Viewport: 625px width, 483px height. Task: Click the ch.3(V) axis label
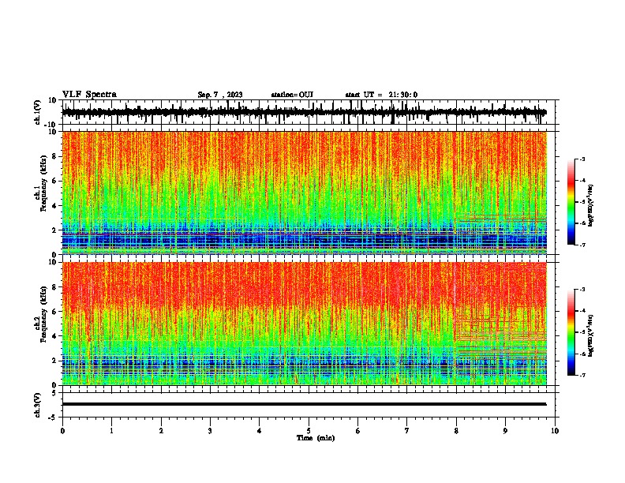[x=38, y=405]
